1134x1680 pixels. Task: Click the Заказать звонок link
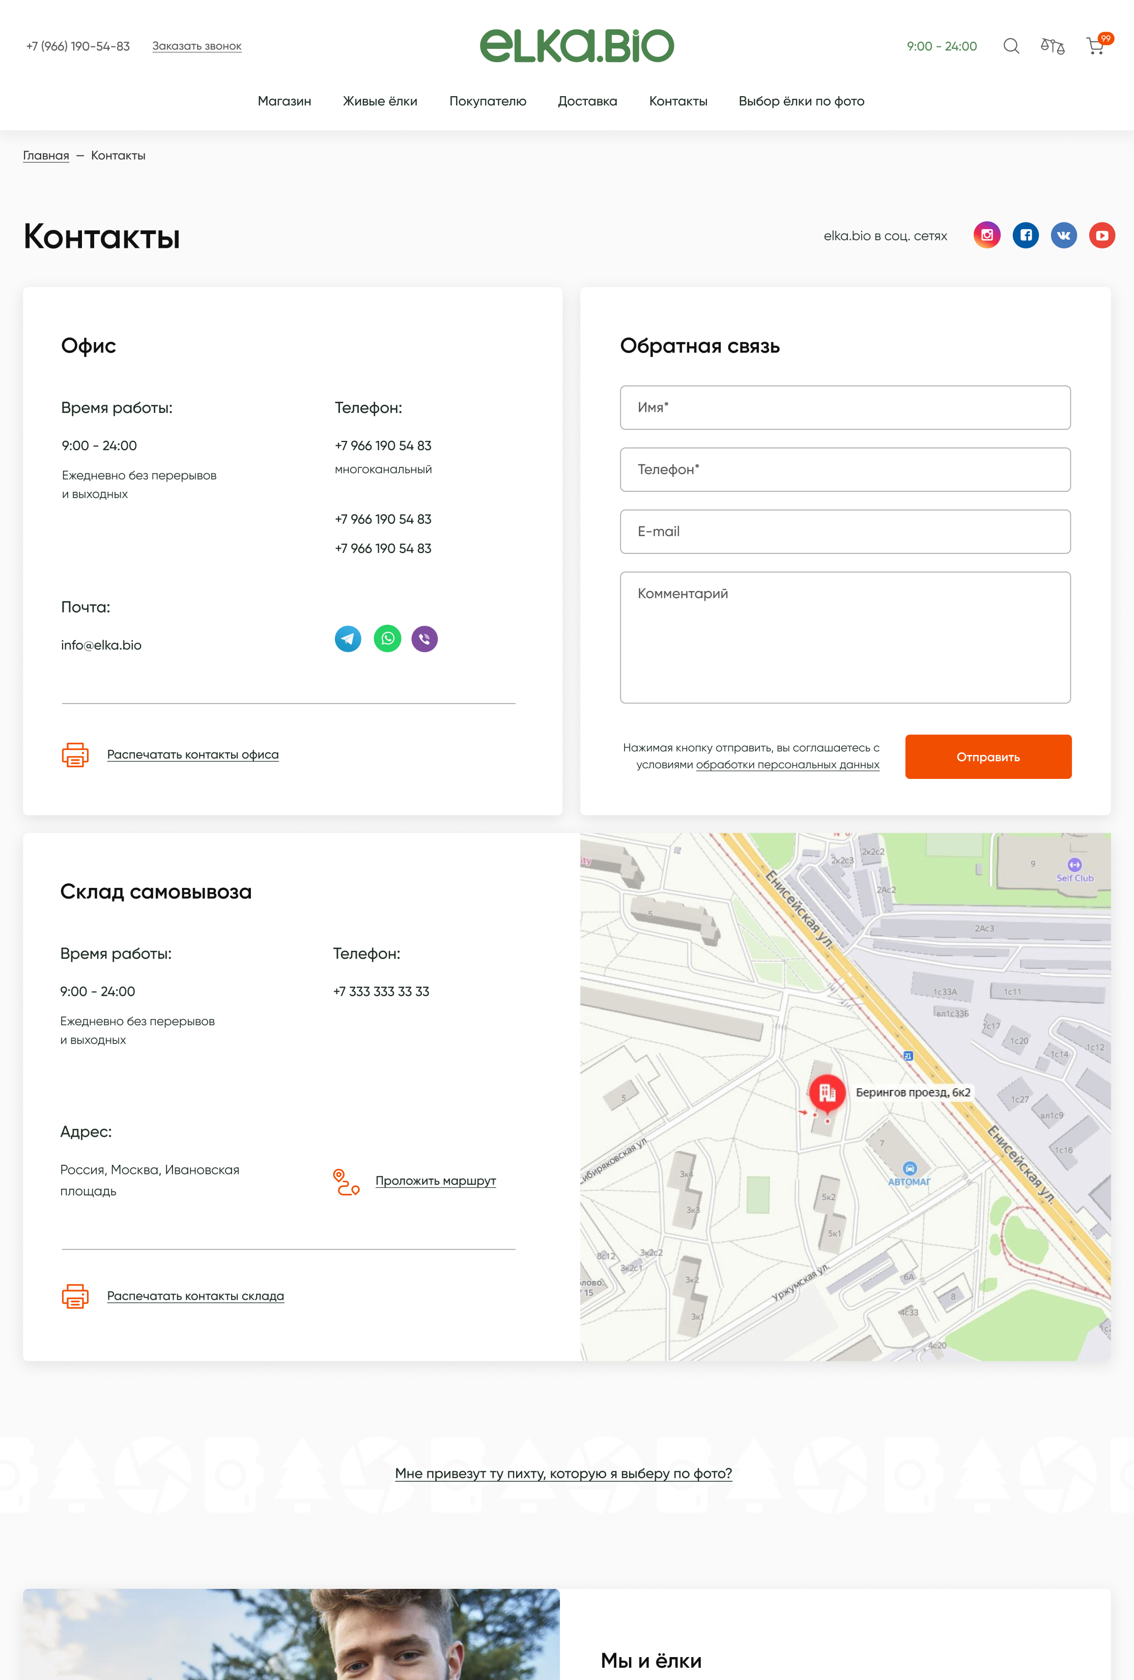click(196, 46)
